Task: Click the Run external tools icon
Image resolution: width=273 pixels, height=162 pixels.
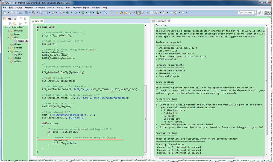Action: 97,13
